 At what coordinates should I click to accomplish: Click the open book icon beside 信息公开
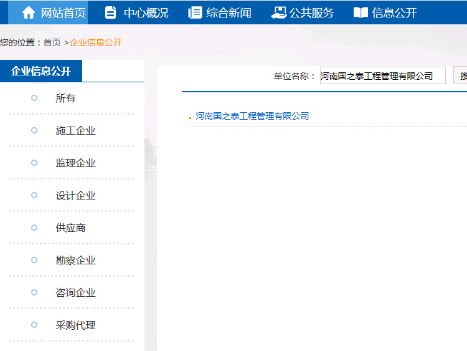pyautogui.click(x=361, y=12)
